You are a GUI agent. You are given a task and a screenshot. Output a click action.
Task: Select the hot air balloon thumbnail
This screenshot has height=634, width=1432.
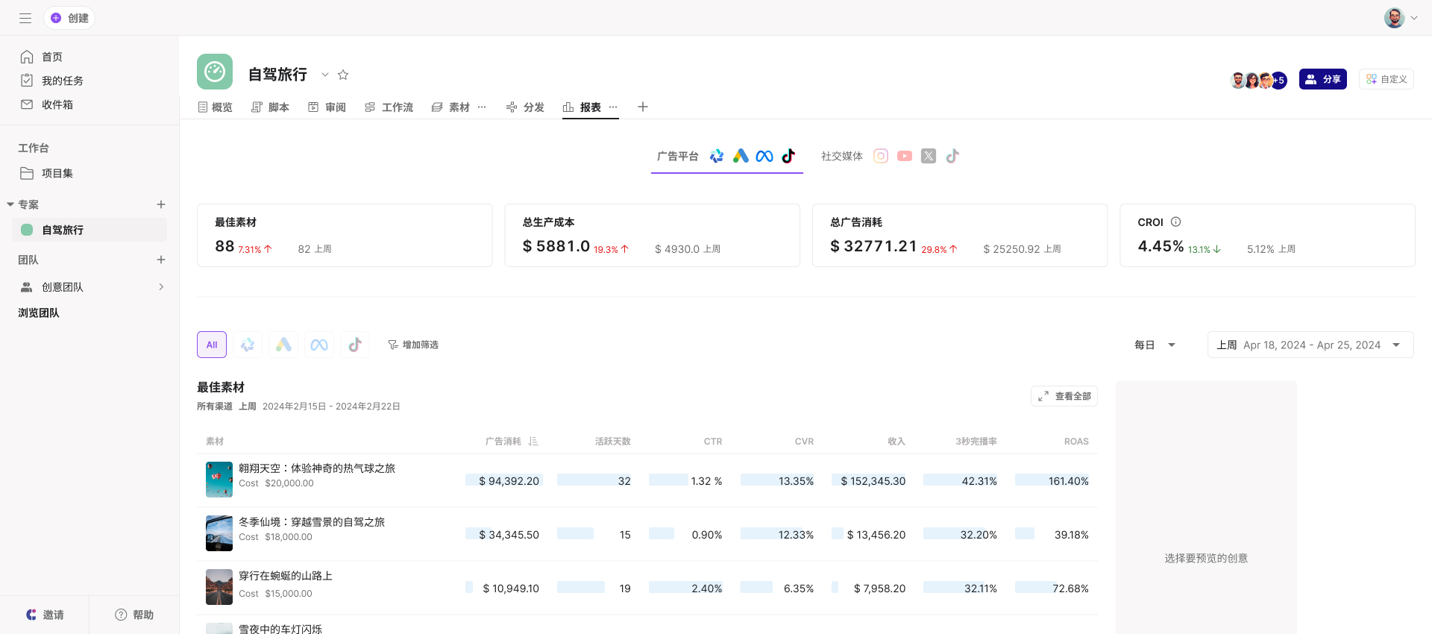(x=219, y=480)
